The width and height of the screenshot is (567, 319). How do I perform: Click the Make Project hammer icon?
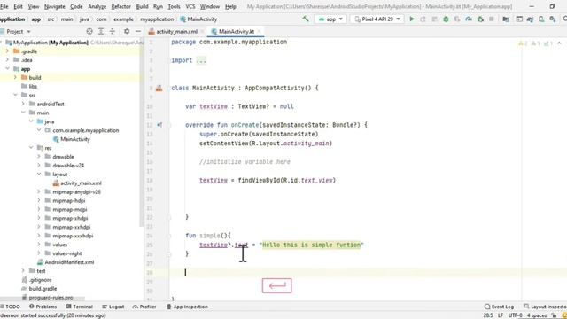click(x=306, y=19)
